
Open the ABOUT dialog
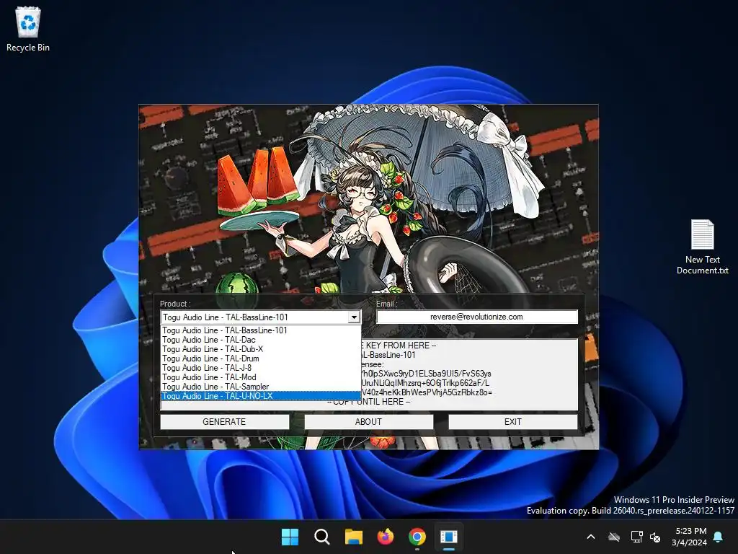[368, 421]
